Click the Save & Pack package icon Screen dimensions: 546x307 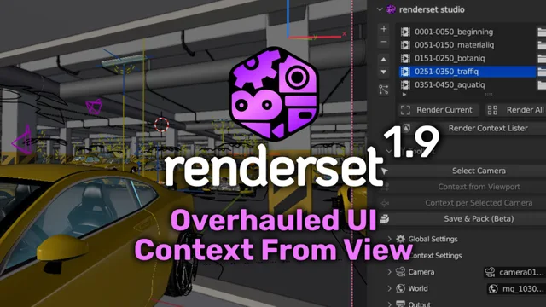[385, 219]
